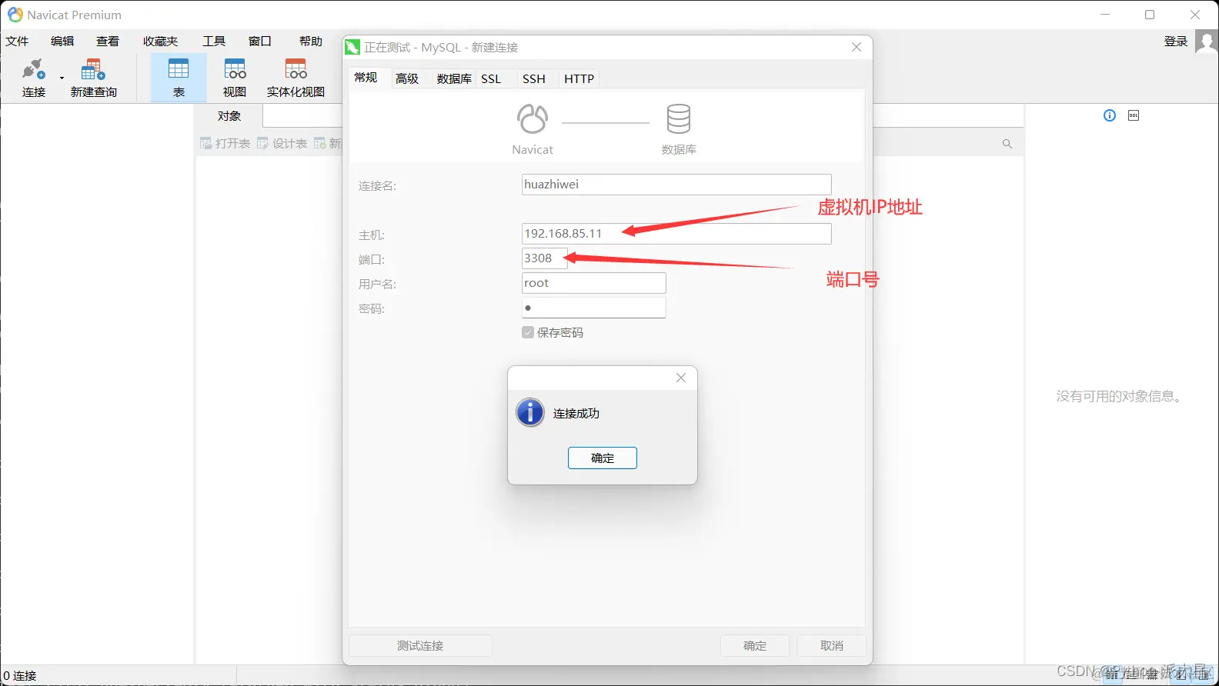Click Test Connection (测试连接) button
This screenshot has width=1219, height=686.
[420, 645]
